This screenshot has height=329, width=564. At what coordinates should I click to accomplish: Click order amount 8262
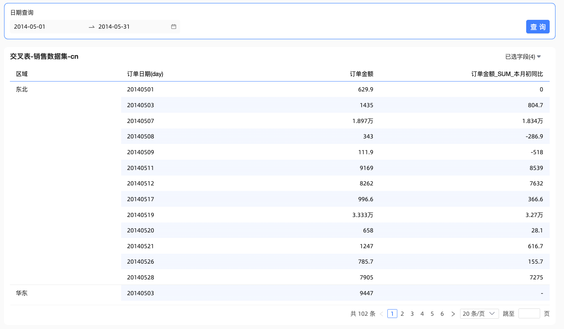pyautogui.click(x=366, y=183)
